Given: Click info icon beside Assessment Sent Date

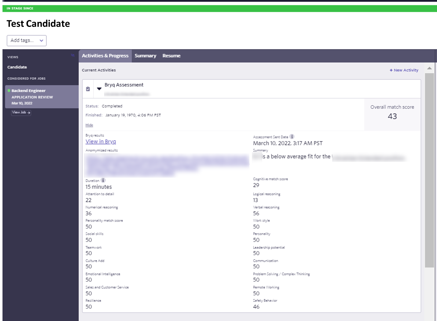Looking at the screenshot, I should click(292, 137).
